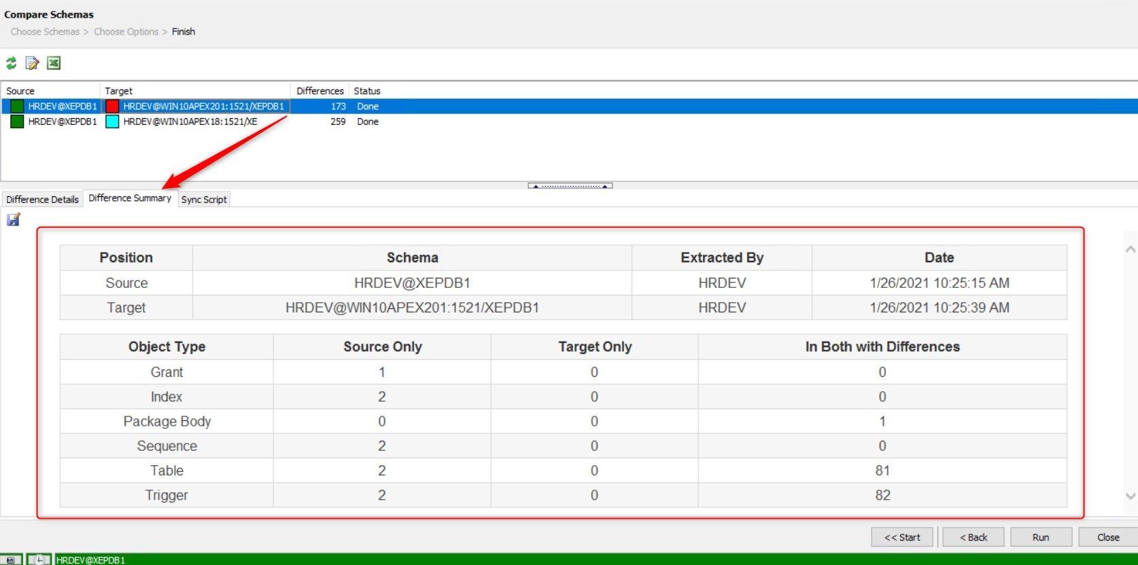Click the 173 differences value
Image resolution: width=1138 pixels, height=565 pixels.
click(339, 106)
